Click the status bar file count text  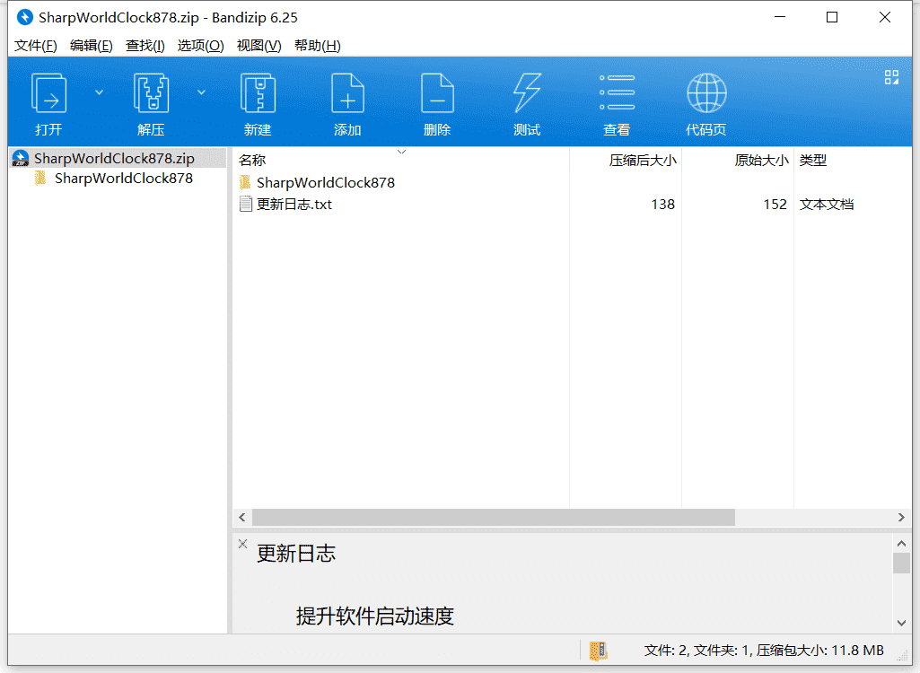point(764,651)
